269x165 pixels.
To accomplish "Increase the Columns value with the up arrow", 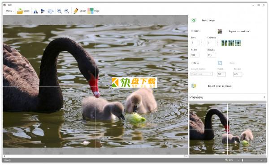I will pyautogui.click(x=217, y=42).
